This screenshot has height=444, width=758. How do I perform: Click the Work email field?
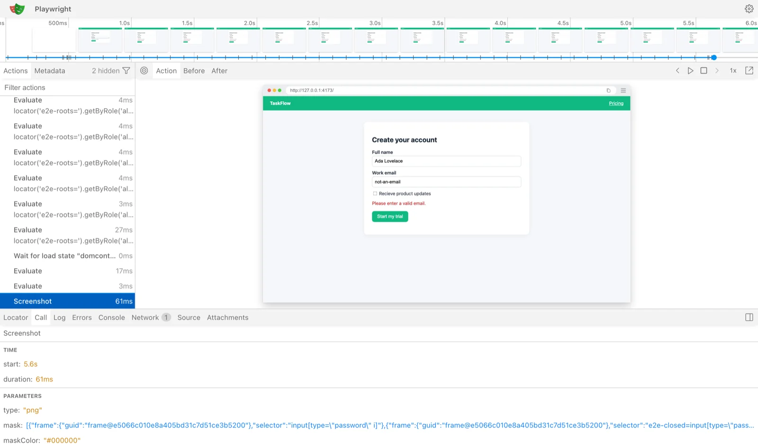point(446,182)
